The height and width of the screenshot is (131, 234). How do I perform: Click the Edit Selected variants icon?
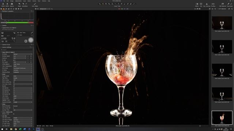(x=223, y=4)
